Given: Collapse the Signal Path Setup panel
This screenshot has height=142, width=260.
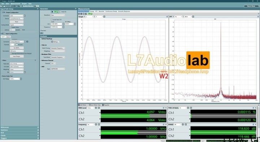Looking at the screenshot, I should pyautogui.click(x=38, y=9).
